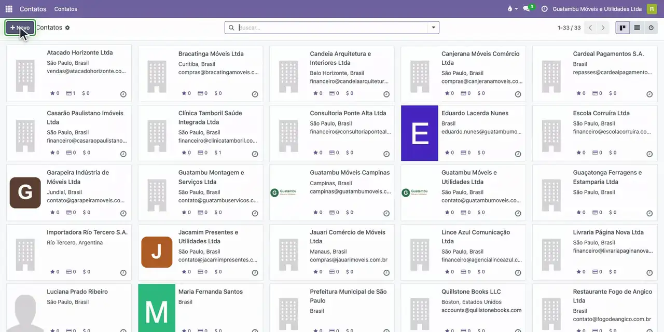Click 'Manaus, Brasil' location text
The width and height of the screenshot is (664, 332).
click(x=328, y=252)
